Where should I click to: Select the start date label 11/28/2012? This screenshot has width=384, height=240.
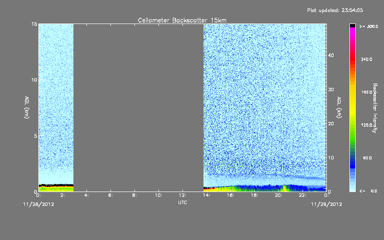click(x=38, y=204)
